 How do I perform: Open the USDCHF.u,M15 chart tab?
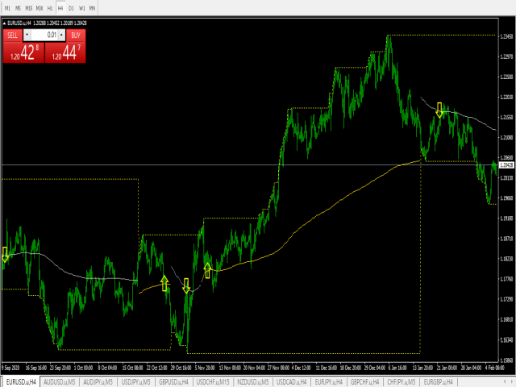coord(213,381)
